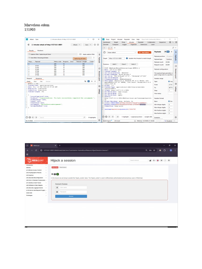Switch to Raw view of response

[35, 81]
